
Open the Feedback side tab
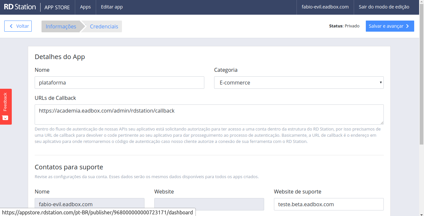click(6, 106)
